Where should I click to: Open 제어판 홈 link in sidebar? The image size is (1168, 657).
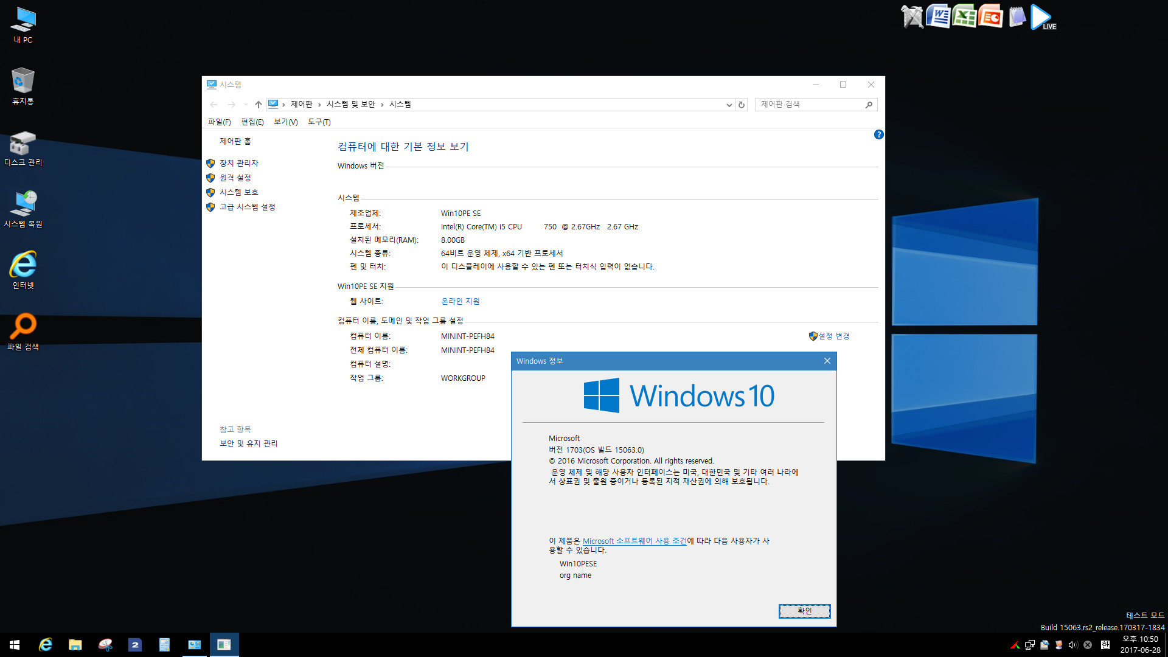coord(235,141)
